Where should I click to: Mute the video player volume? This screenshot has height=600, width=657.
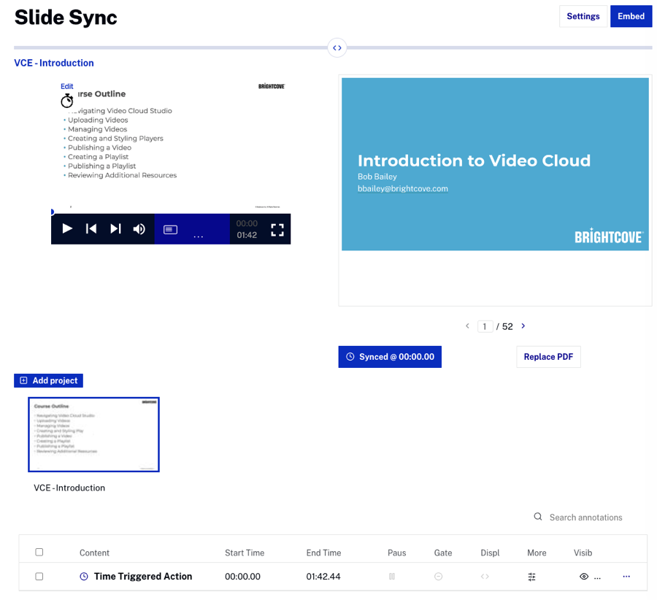139,229
